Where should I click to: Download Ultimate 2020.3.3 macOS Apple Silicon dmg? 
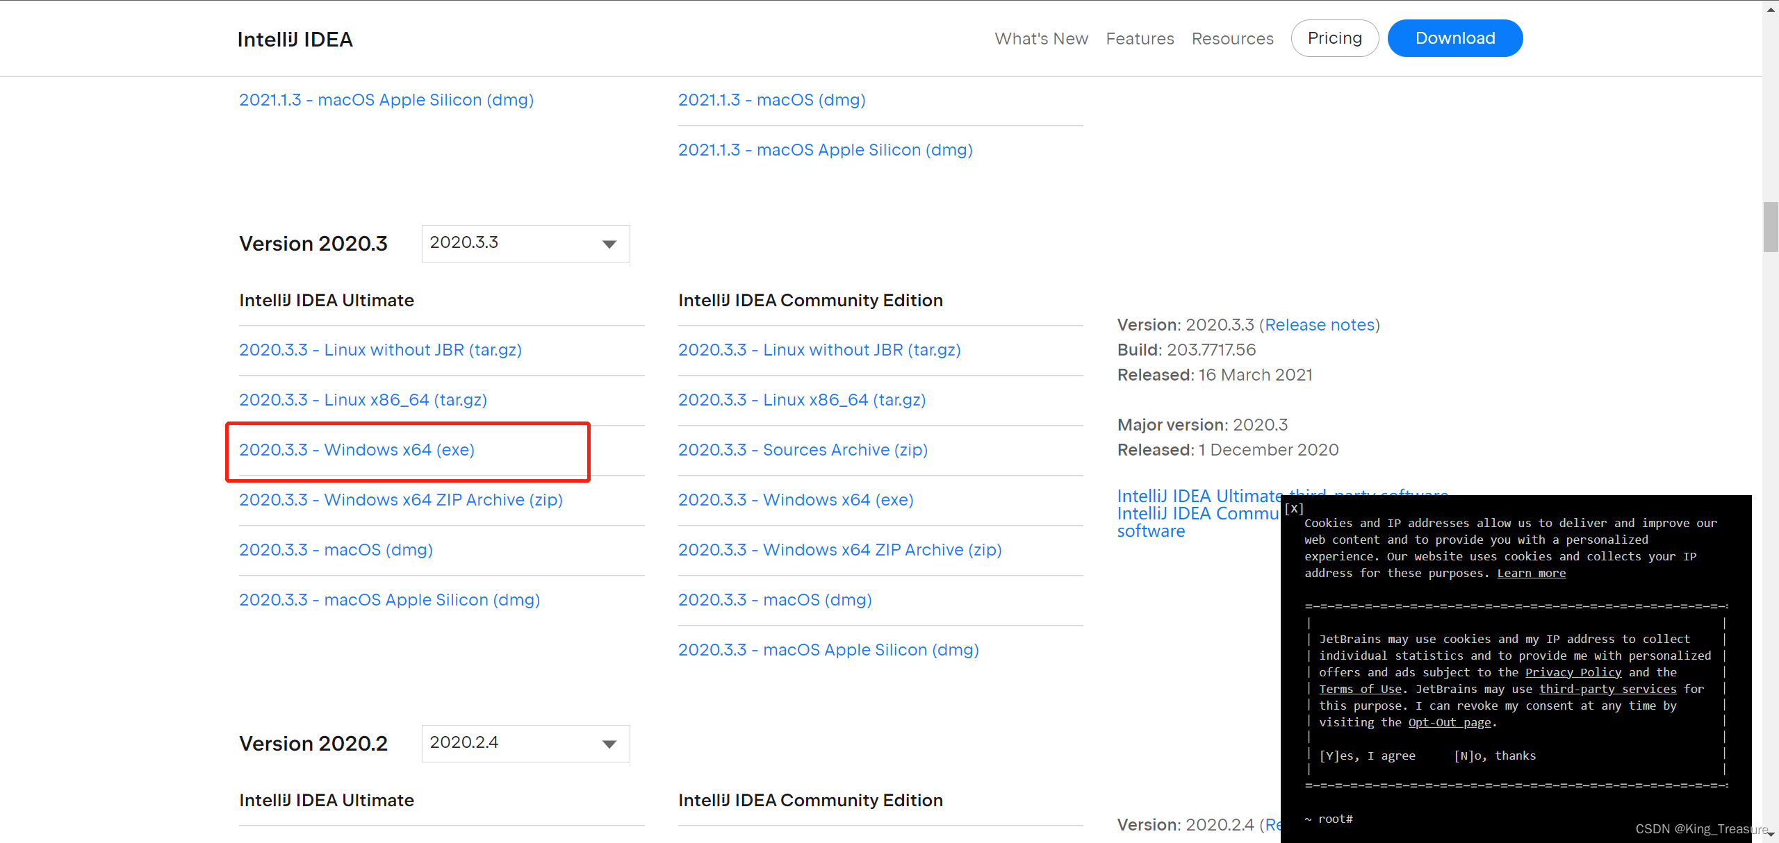tap(389, 600)
